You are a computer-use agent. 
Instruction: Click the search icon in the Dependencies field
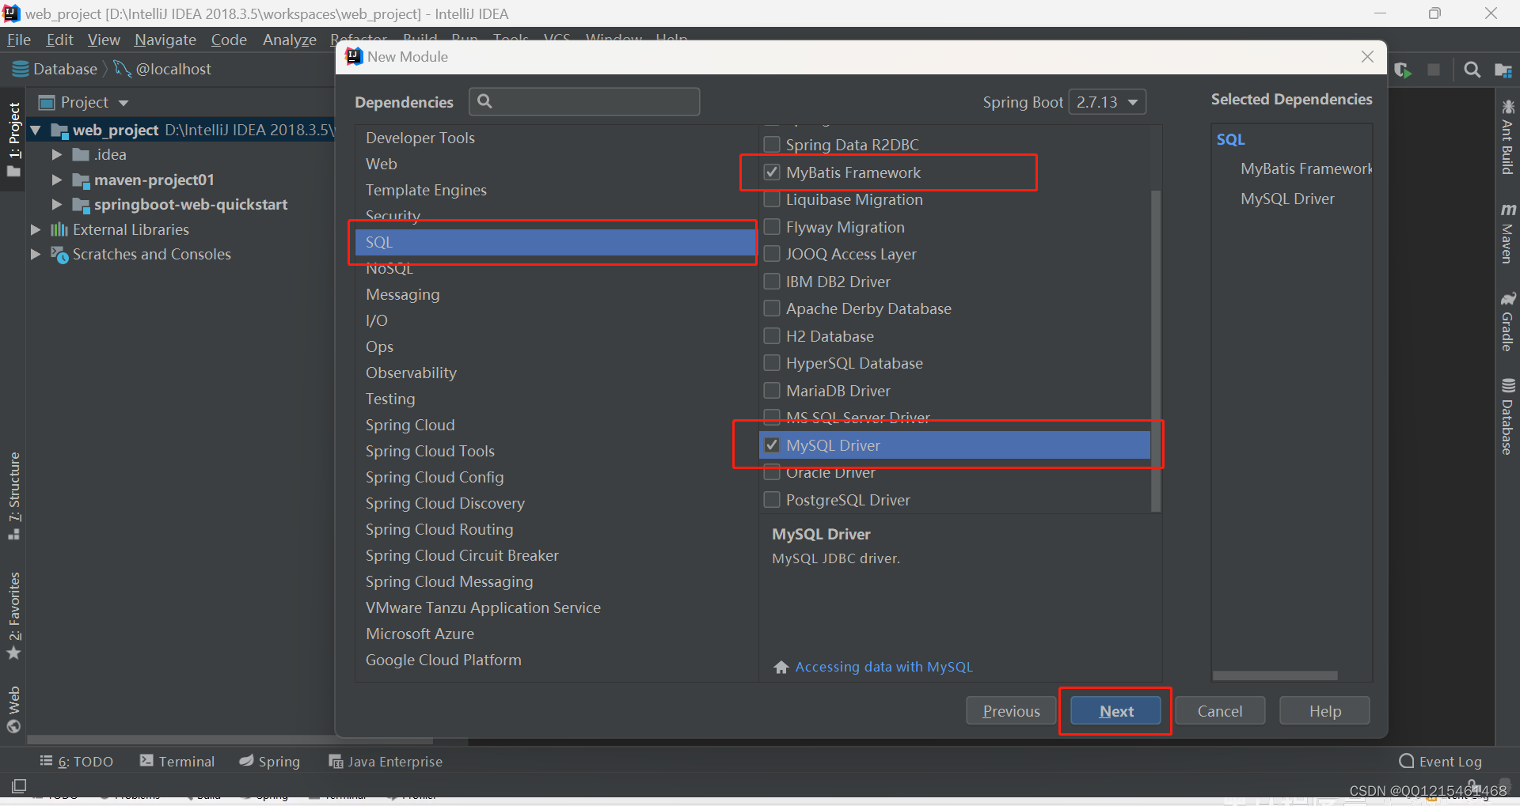(484, 101)
